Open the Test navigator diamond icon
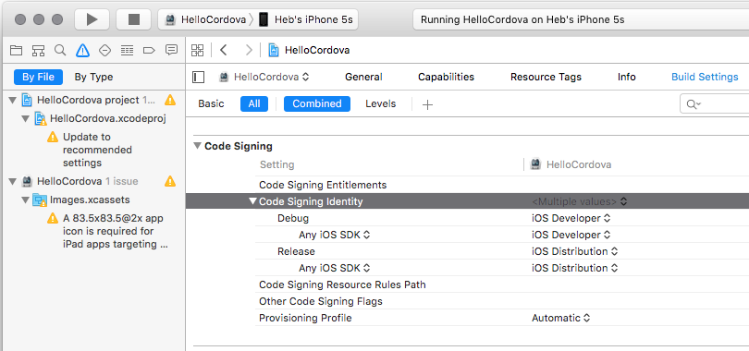The image size is (749, 351). 104,50
